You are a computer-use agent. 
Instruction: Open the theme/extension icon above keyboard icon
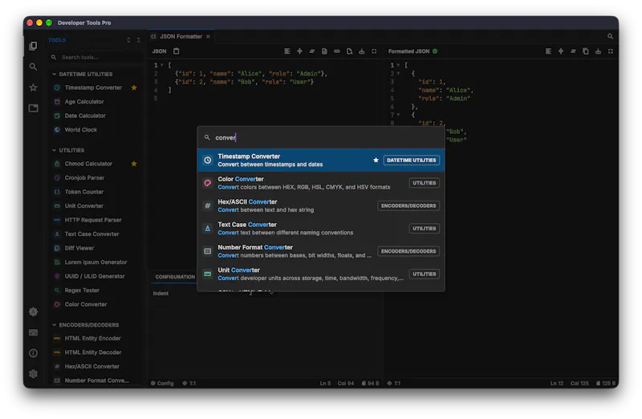coord(33,311)
